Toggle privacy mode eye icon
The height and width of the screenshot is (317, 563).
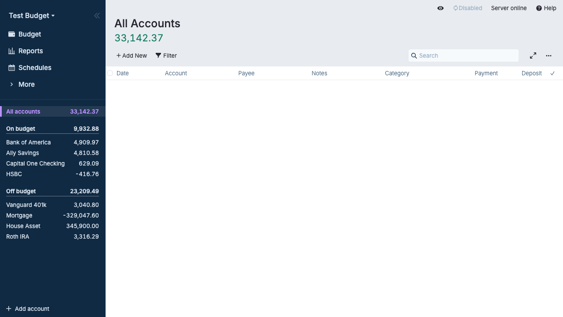point(440,8)
